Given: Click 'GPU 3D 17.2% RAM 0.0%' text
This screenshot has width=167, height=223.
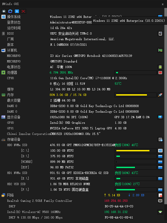Looking at the screenshot, I should click(132, 117).
